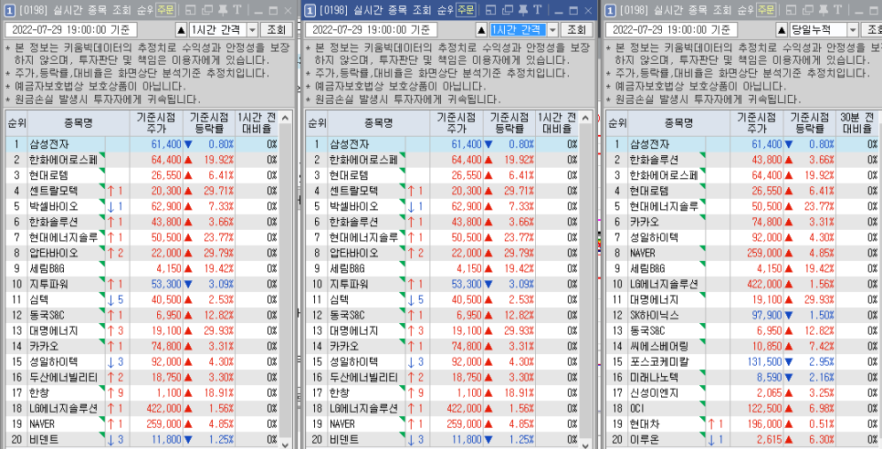Click the copy-window icon in right title bar
Image resolution: width=882 pixels, height=449 pixels.
pyautogui.click(x=806, y=10)
